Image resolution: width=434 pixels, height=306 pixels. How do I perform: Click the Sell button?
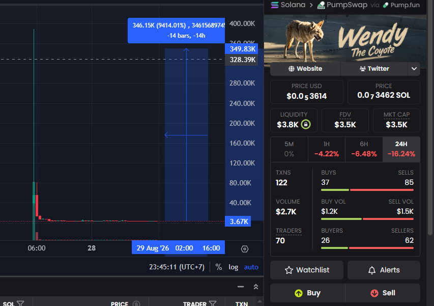tap(383, 293)
